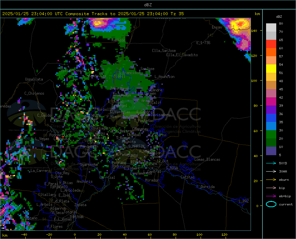The image size is (296, 239).
Task: Select the C_Chilenos place label
Action: (34, 93)
